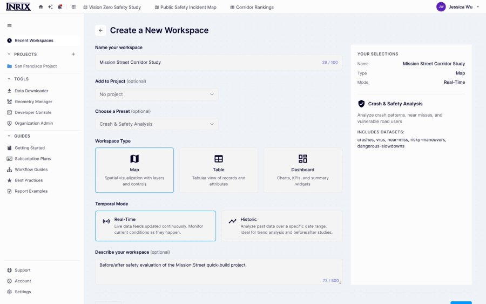Open the Add to Project dropdown

coord(157,94)
